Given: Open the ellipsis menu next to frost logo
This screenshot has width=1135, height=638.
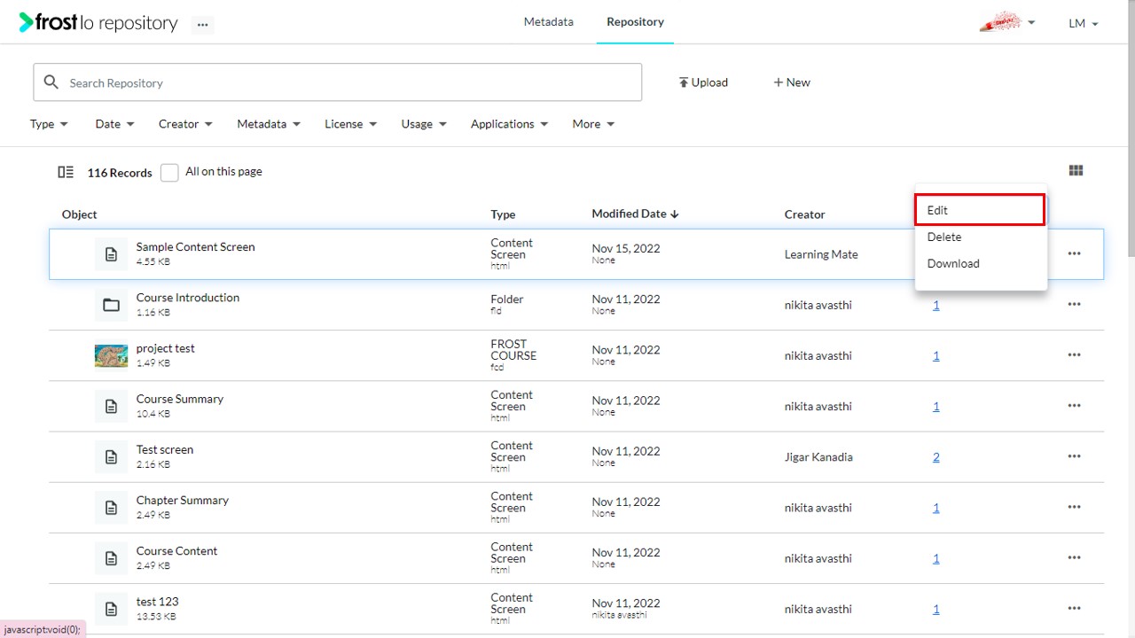Looking at the screenshot, I should pyautogui.click(x=202, y=24).
